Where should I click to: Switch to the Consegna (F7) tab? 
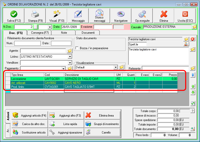[40, 33]
